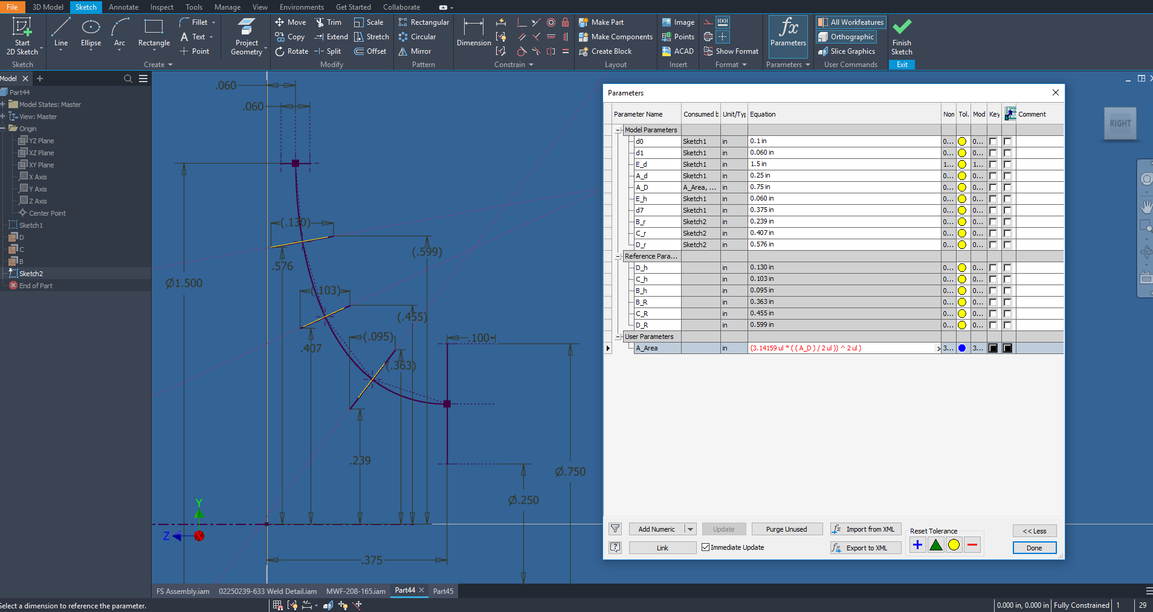This screenshot has width=1153, height=612.
Task: Click the Export to XML button
Action: pyautogui.click(x=866, y=548)
